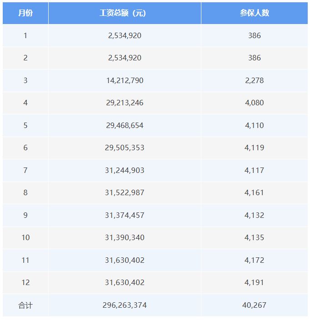Click the 参保人数 column header

coord(255,13)
